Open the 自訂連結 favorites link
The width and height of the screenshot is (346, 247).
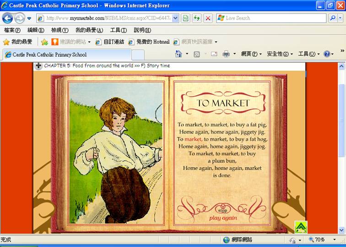(110, 42)
